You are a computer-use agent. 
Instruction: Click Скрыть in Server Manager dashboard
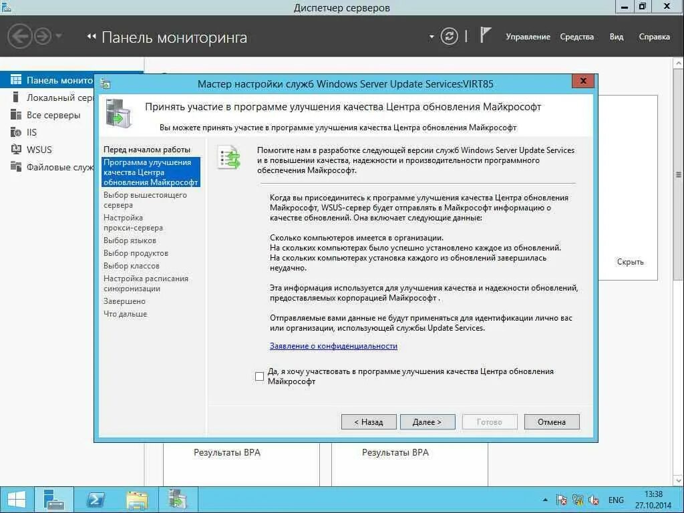coord(631,262)
